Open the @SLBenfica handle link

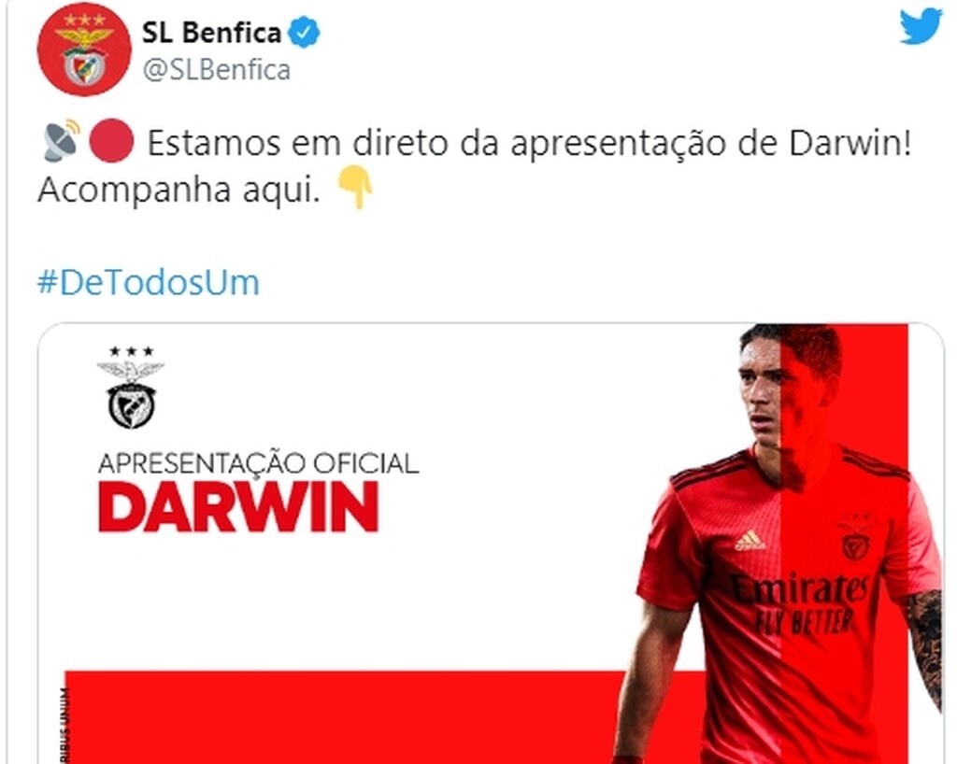pyautogui.click(x=216, y=69)
